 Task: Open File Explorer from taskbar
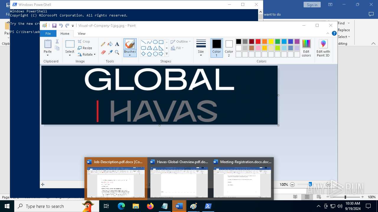[136, 206]
